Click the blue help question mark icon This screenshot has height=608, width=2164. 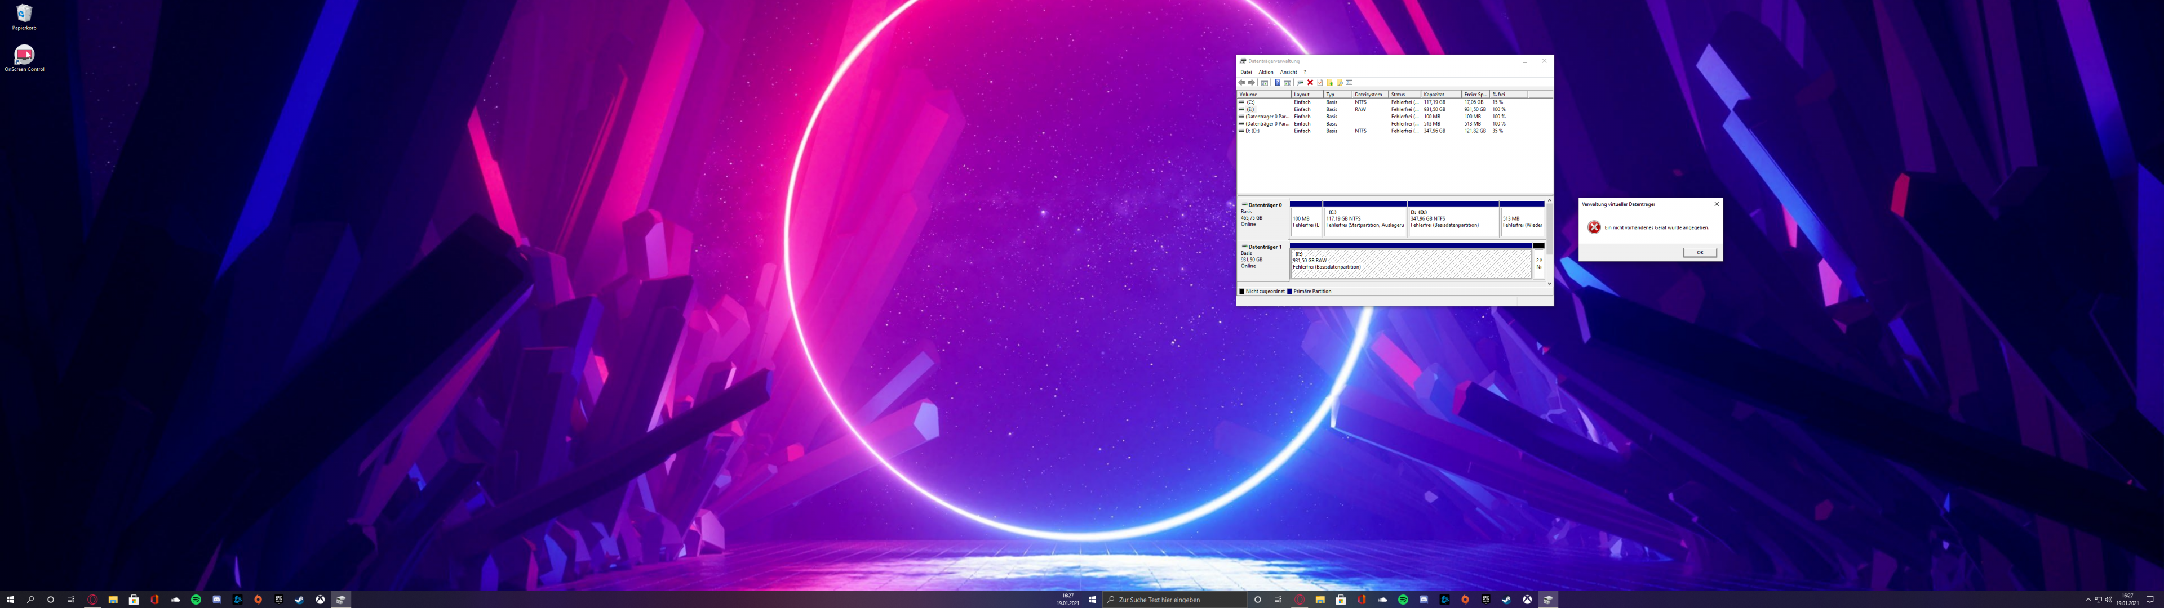[1278, 82]
